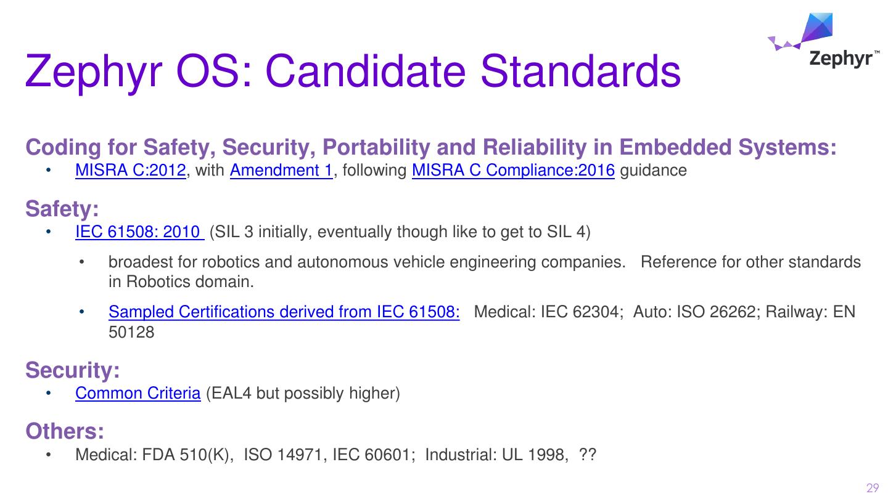Click the Safety section heading
Image resolution: width=888 pixels, height=499 pixels.
point(62,209)
